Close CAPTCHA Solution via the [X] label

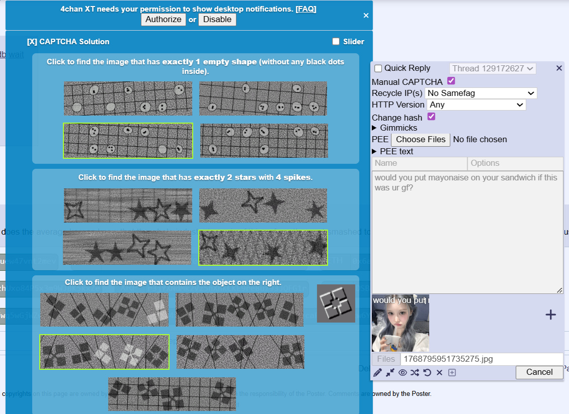(32, 42)
